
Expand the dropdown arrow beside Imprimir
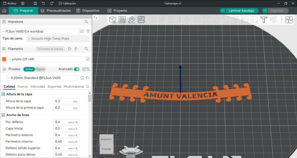[265, 11]
